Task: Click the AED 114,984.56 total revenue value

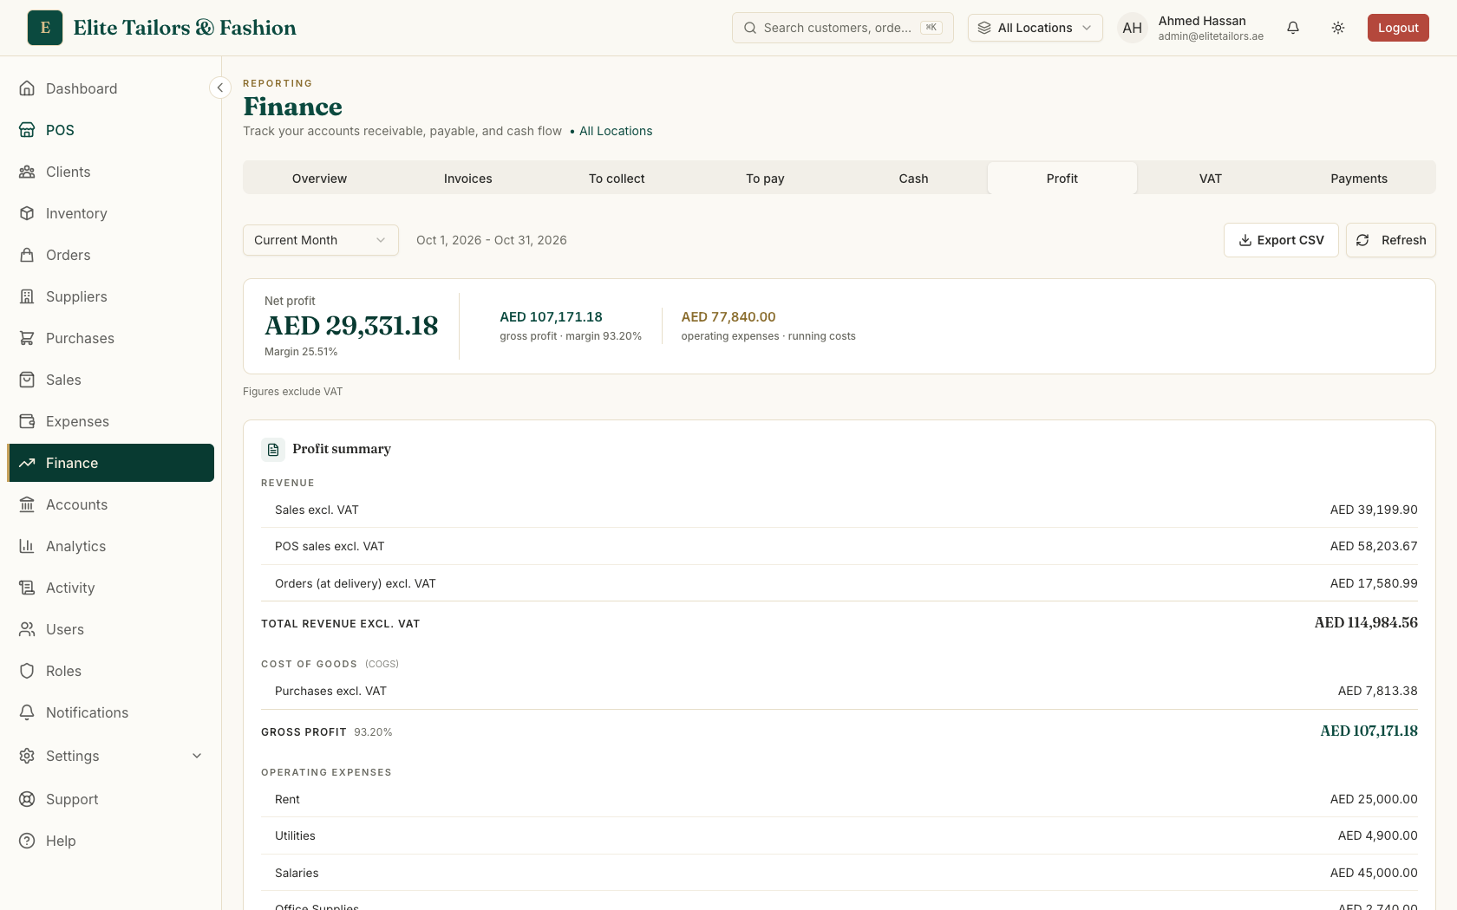Action: click(x=1366, y=622)
